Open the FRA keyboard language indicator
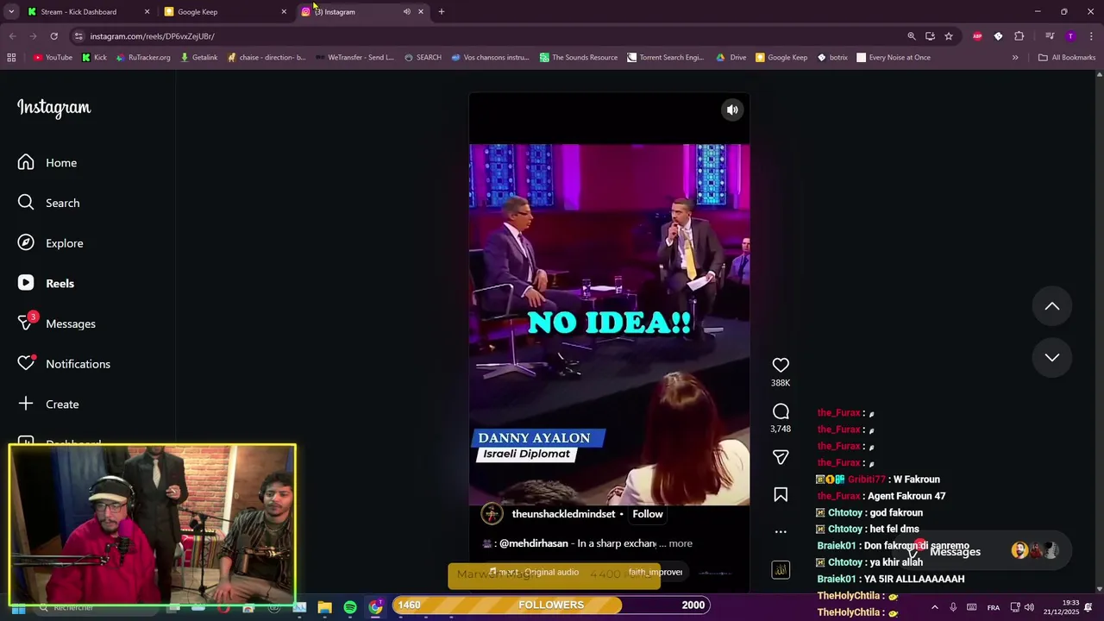1104x621 pixels. click(994, 608)
